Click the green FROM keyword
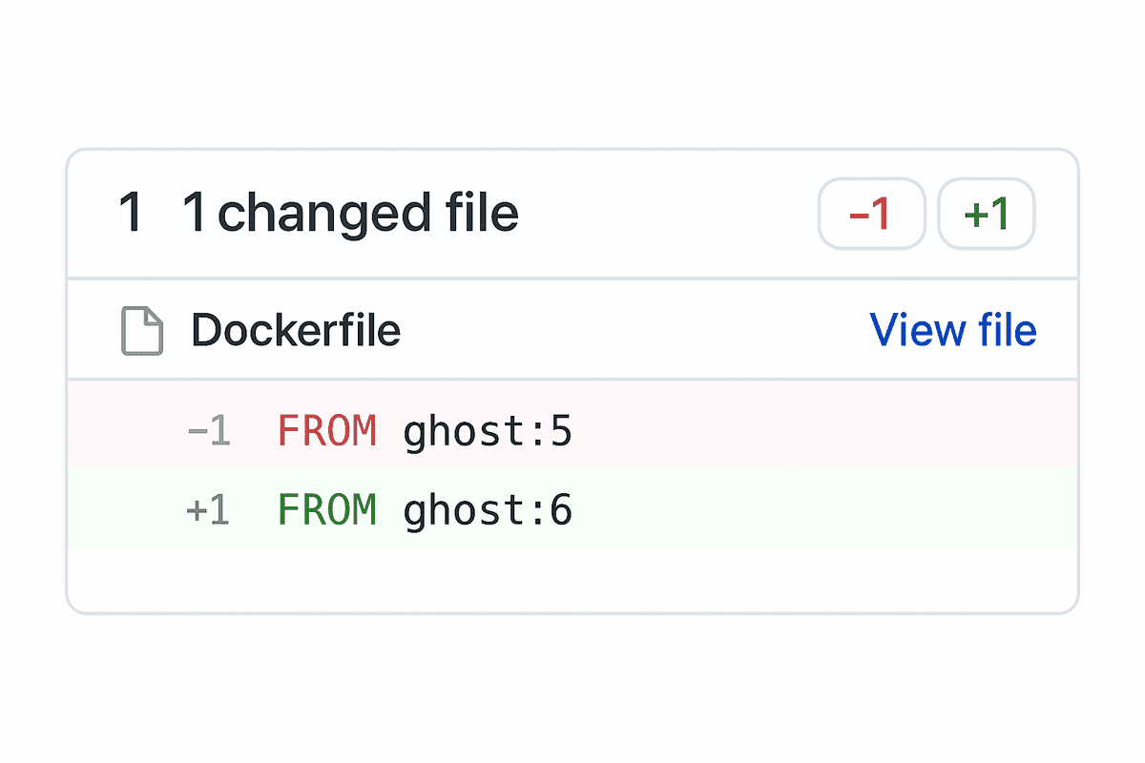This screenshot has width=1145, height=763. tap(326, 511)
